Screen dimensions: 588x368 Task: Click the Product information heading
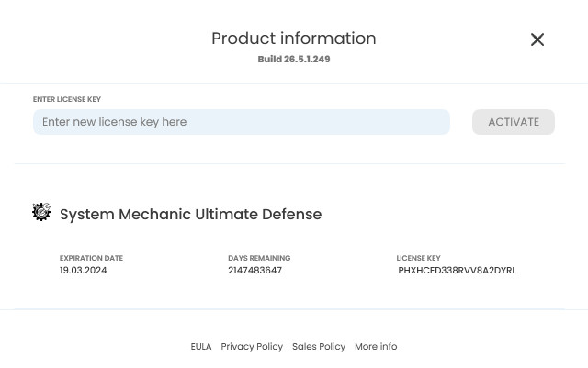[294, 39]
